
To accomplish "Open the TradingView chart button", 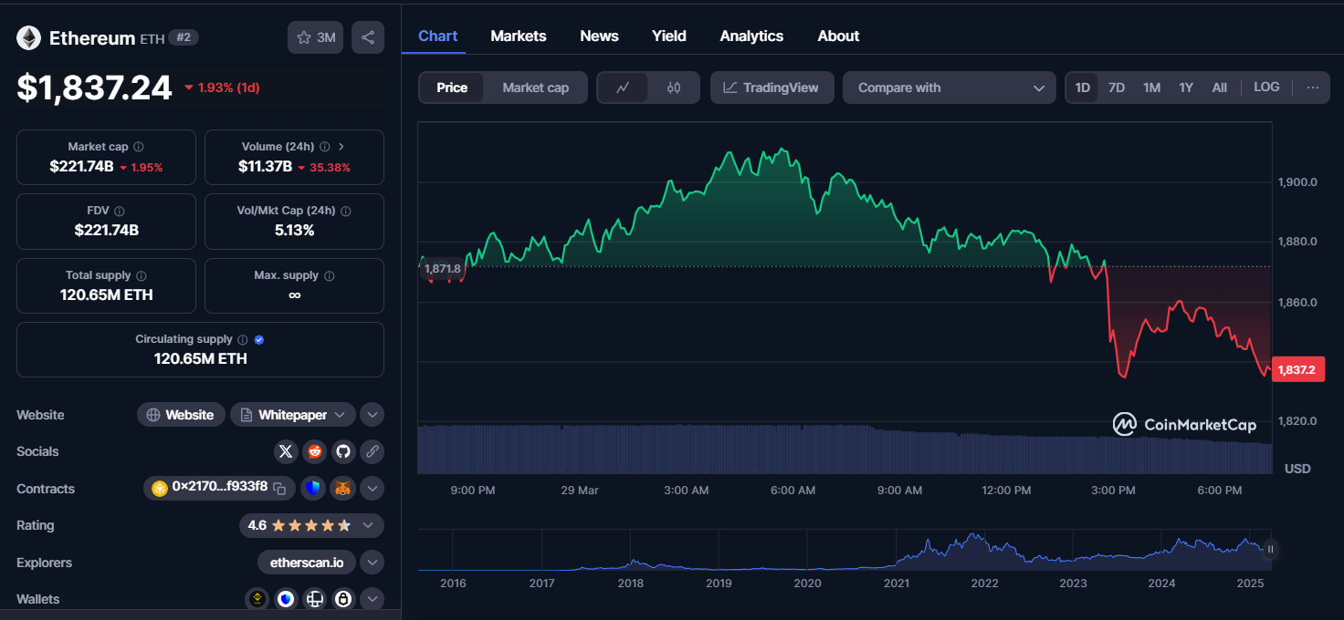I will [x=772, y=88].
